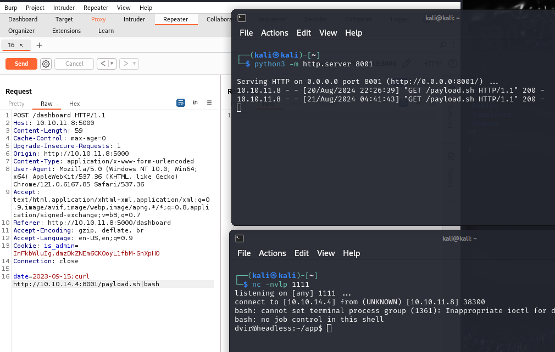Image resolution: width=555 pixels, height=352 pixels.
Task: Click the 20/Aug/2024 GET payload.sh log line
Action: [390, 90]
